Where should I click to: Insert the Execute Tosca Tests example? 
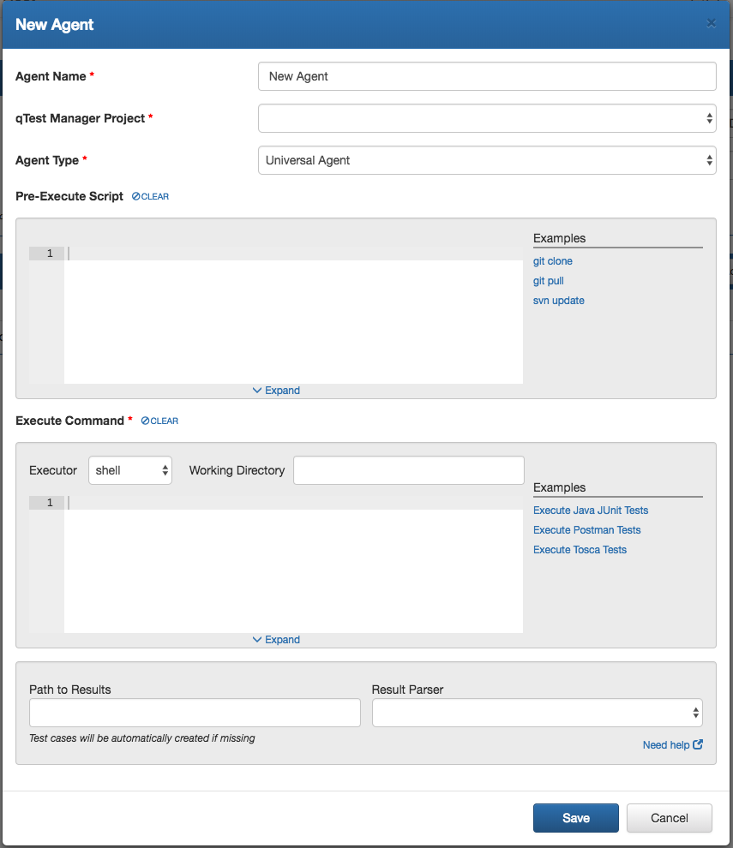pyautogui.click(x=580, y=550)
